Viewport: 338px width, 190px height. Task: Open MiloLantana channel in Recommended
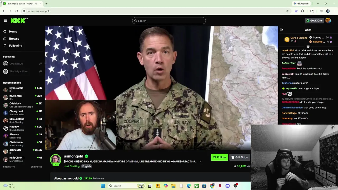22,120
